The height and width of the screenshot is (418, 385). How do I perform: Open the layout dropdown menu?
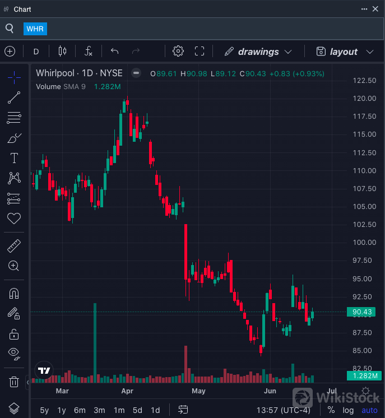pos(345,52)
